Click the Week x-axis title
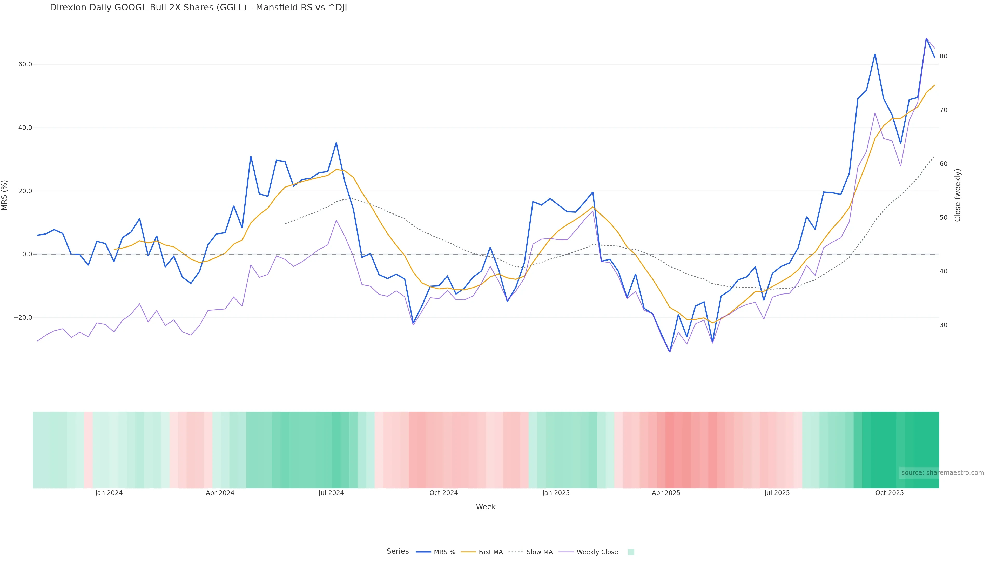Image resolution: width=997 pixels, height=561 pixels. point(486,507)
